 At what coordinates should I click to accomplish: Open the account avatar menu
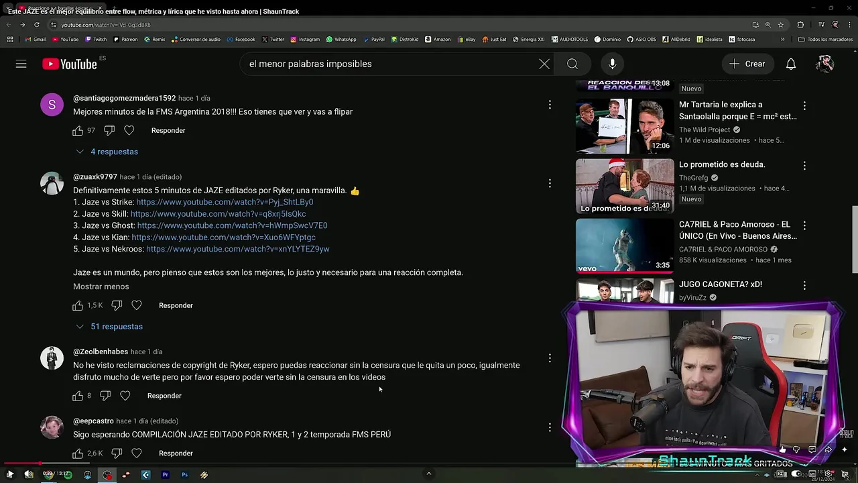pyautogui.click(x=825, y=64)
